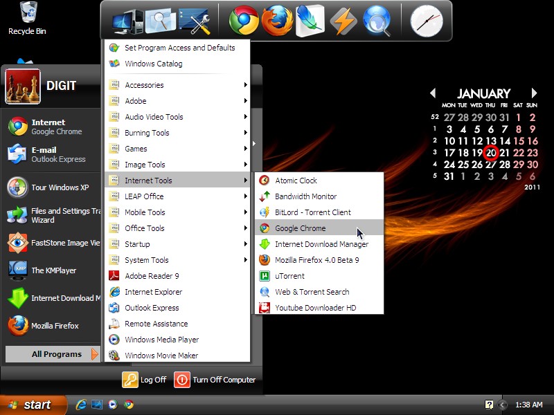Expand the Image Tools submenu
554x415 pixels.
177,165
